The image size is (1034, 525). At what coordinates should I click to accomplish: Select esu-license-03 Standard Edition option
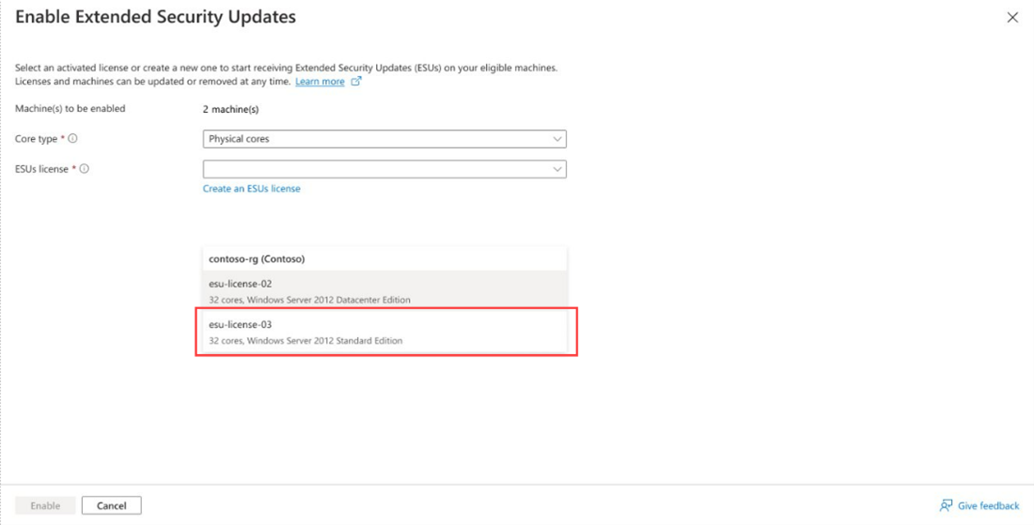pyautogui.click(x=384, y=332)
